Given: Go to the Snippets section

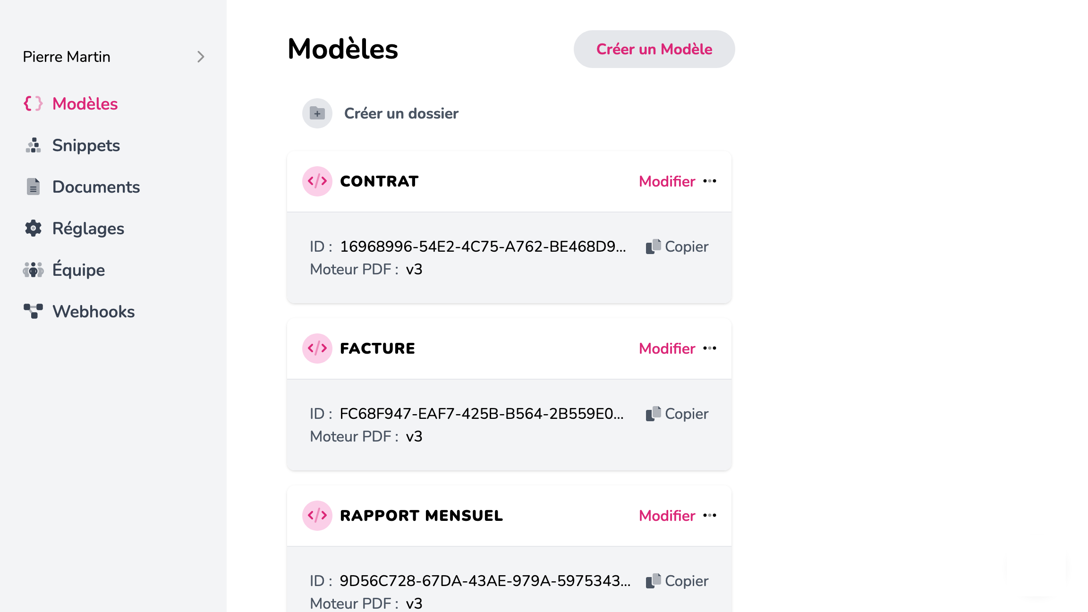Looking at the screenshot, I should [86, 145].
